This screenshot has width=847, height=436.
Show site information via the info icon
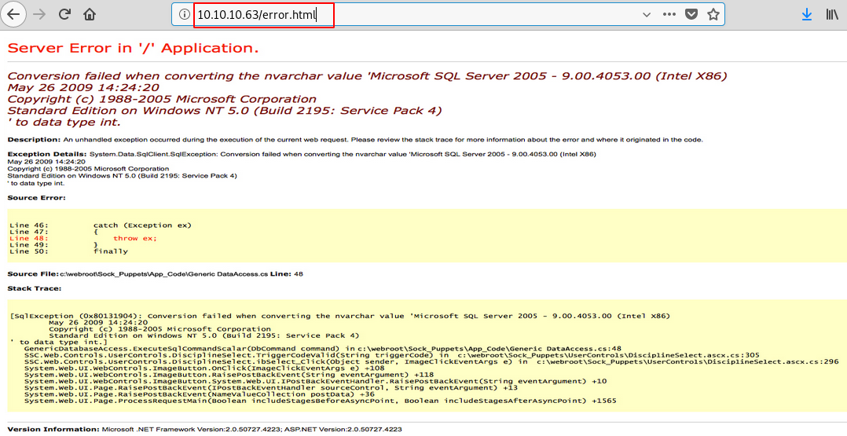[x=184, y=15]
